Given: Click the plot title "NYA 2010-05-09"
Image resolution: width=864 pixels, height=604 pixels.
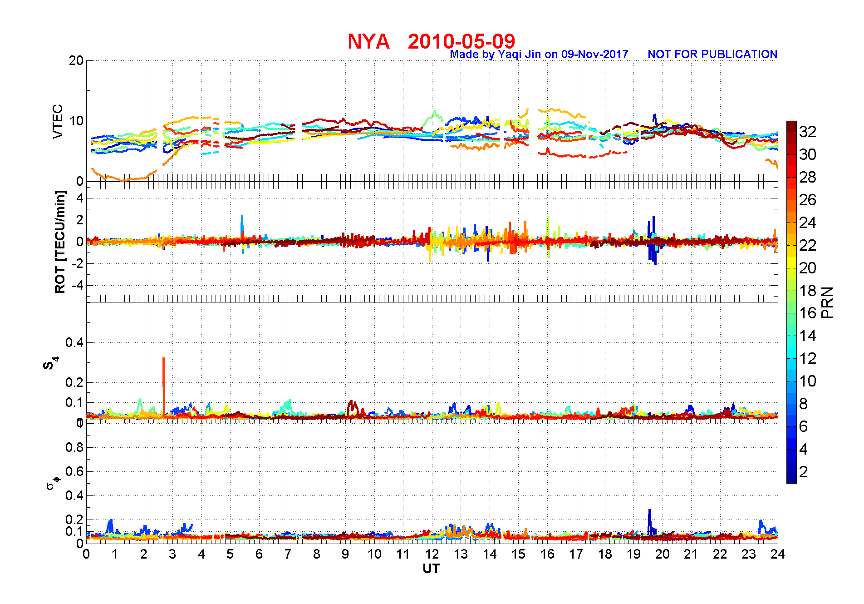Looking at the screenshot, I should point(432,41).
